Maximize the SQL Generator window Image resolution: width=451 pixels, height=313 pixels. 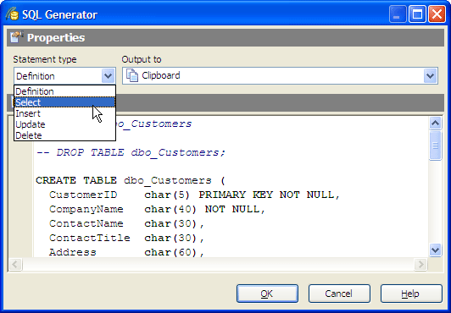(x=417, y=14)
